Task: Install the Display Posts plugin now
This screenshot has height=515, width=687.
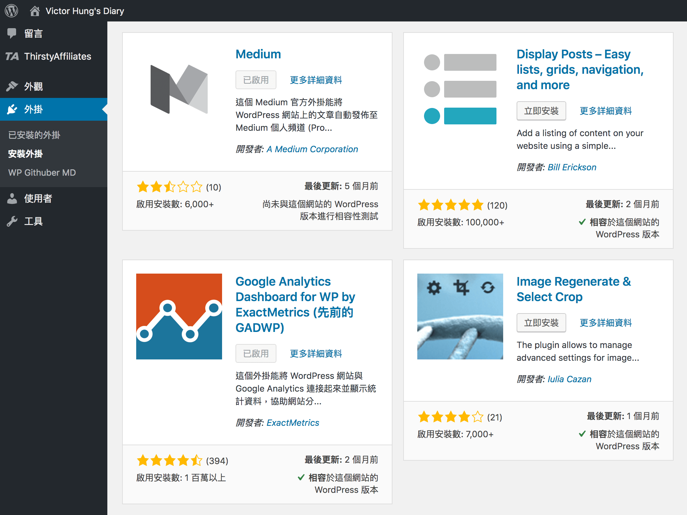Action: tap(541, 111)
